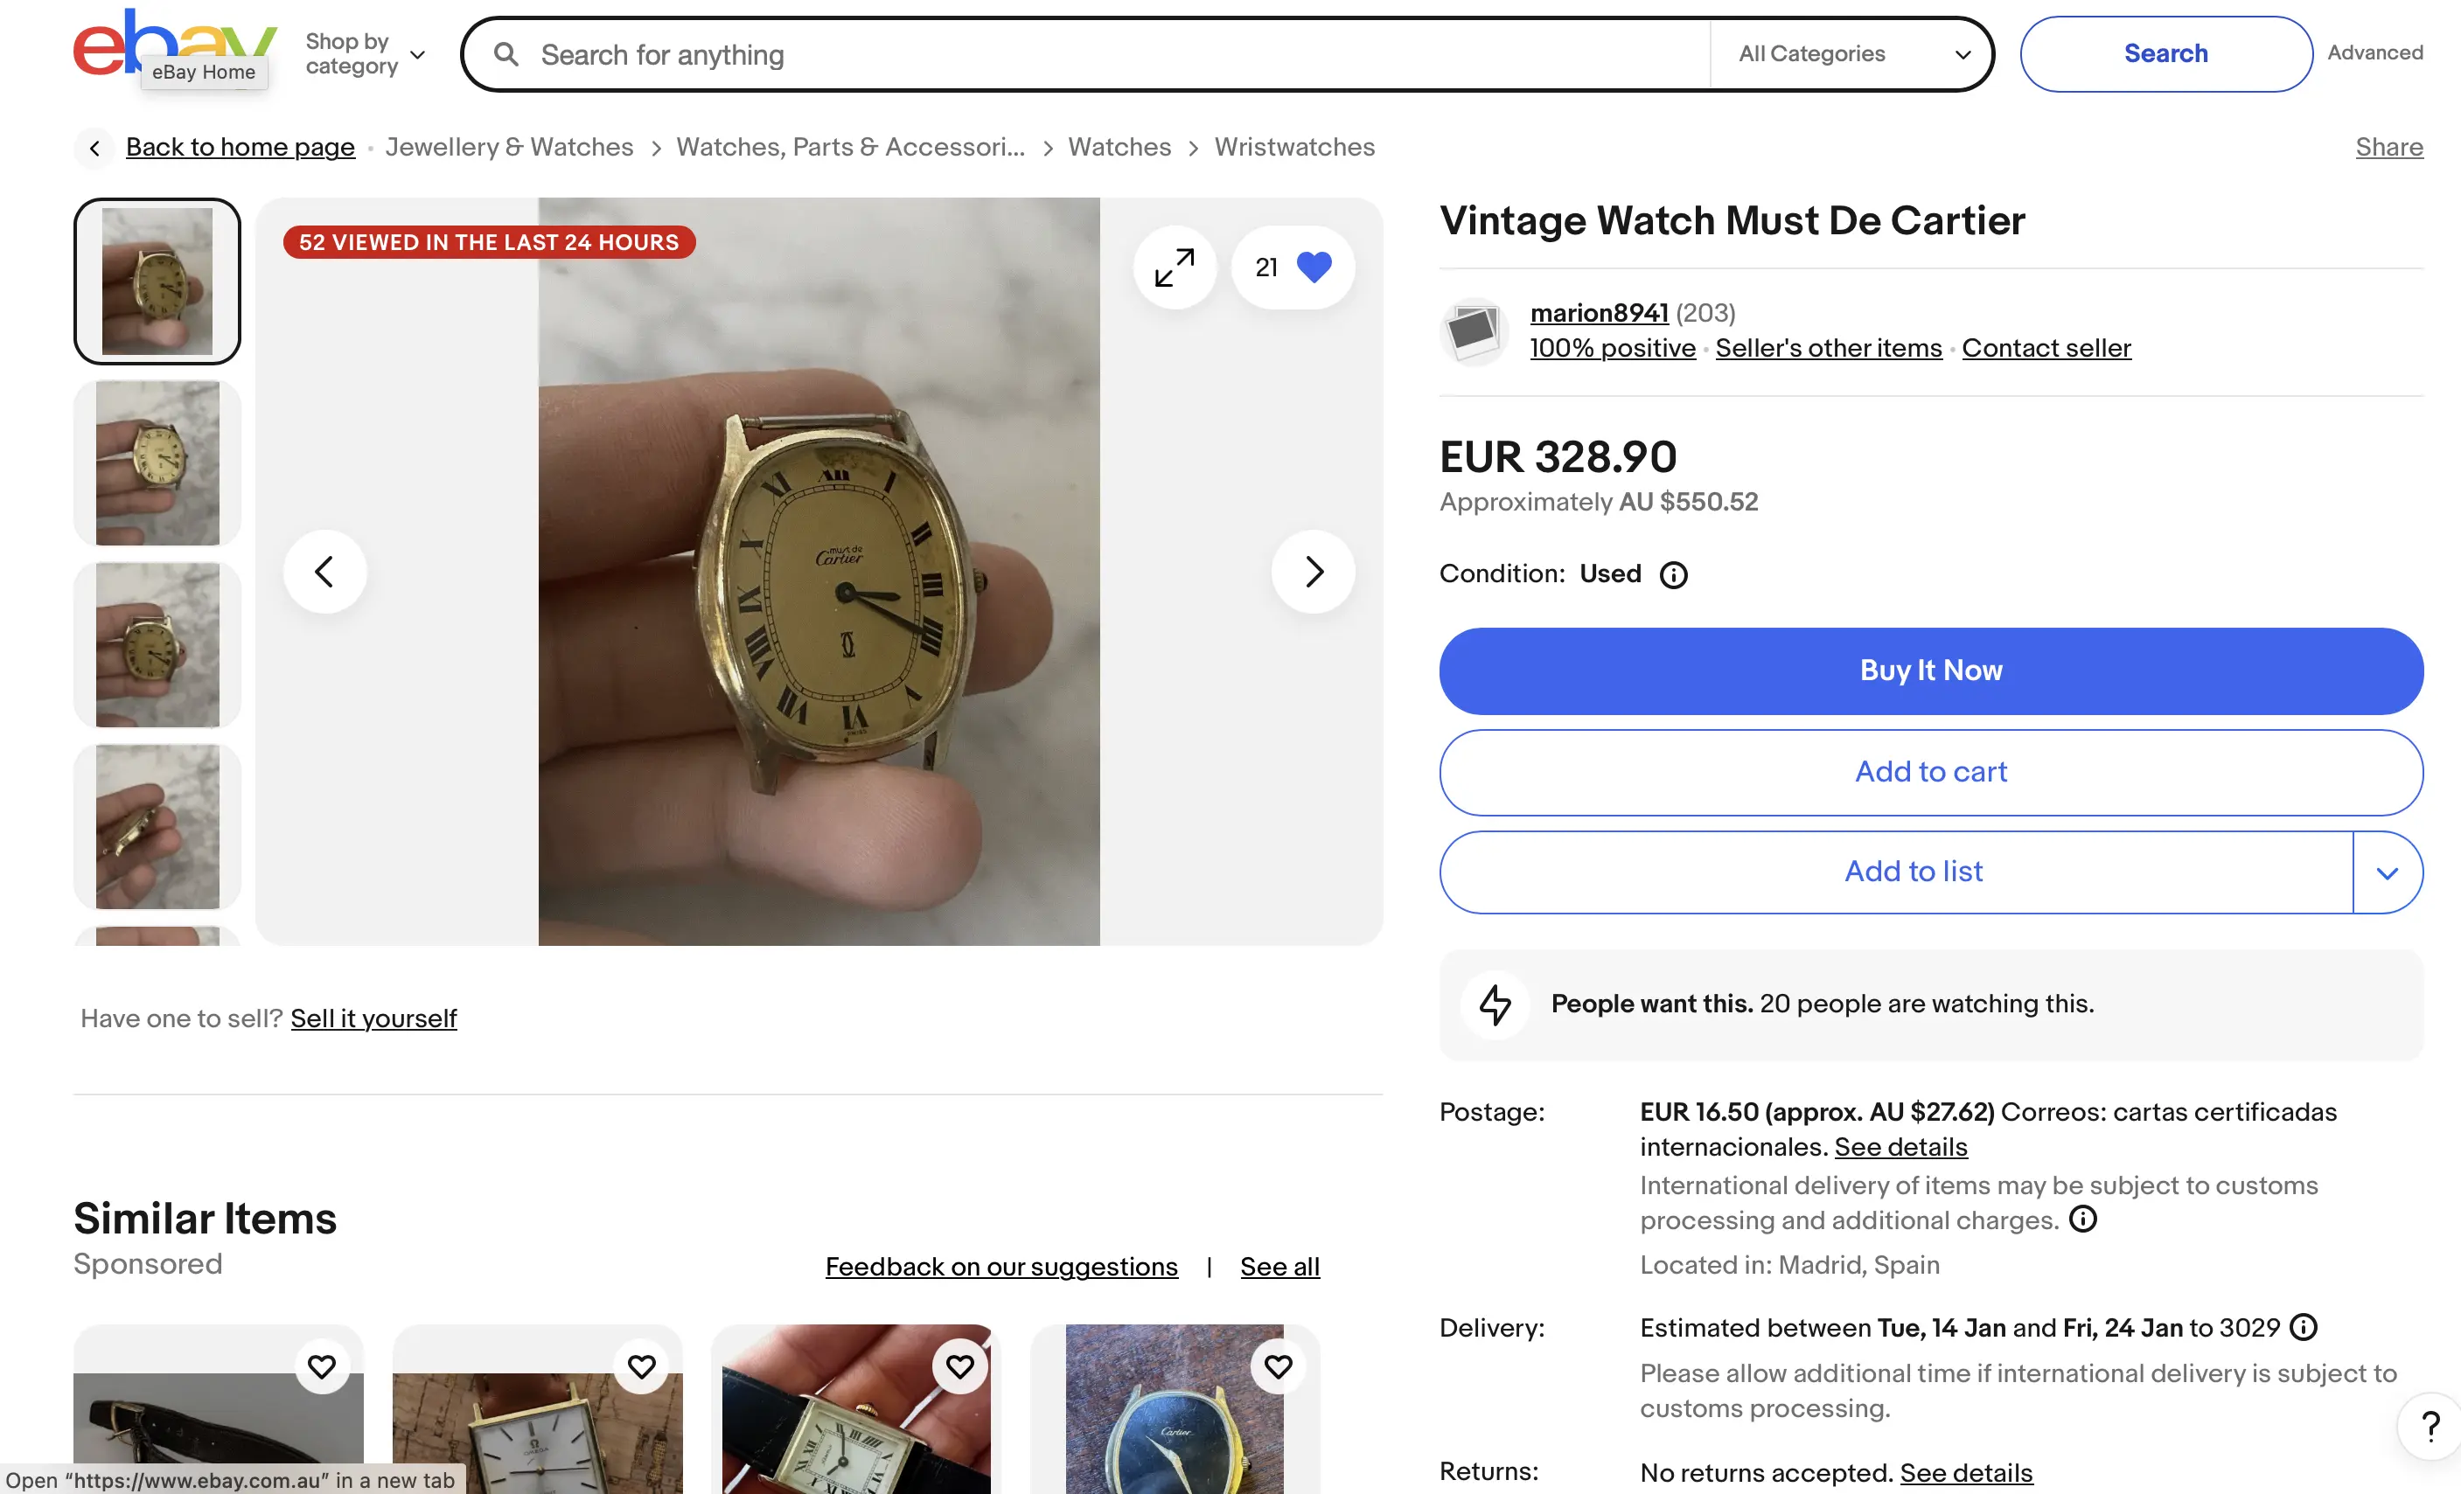Image resolution: width=2461 pixels, height=1494 pixels.
Task: Favorite the blue Cartier similar item
Action: tap(1278, 1365)
